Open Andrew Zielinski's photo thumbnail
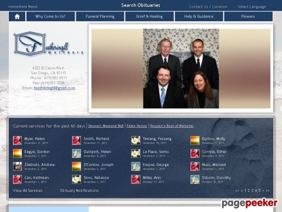This screenshot has width=282, height=212. click(17, 167)
